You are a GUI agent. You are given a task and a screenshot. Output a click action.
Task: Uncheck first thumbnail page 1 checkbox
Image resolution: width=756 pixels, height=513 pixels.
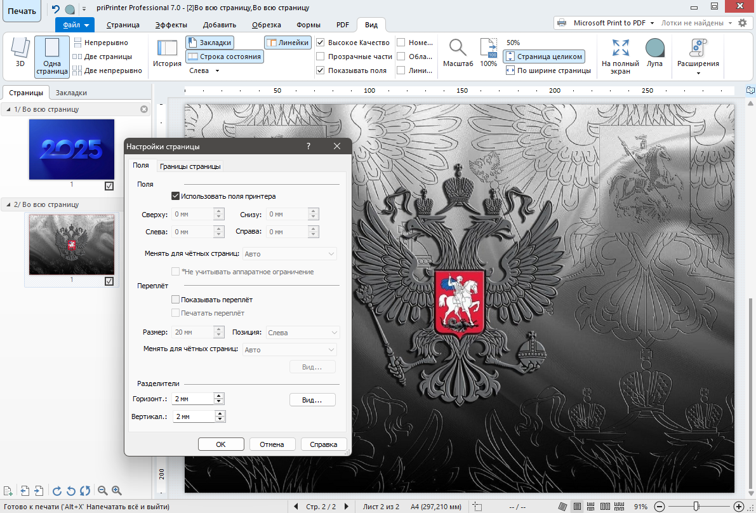click(109, 186)
